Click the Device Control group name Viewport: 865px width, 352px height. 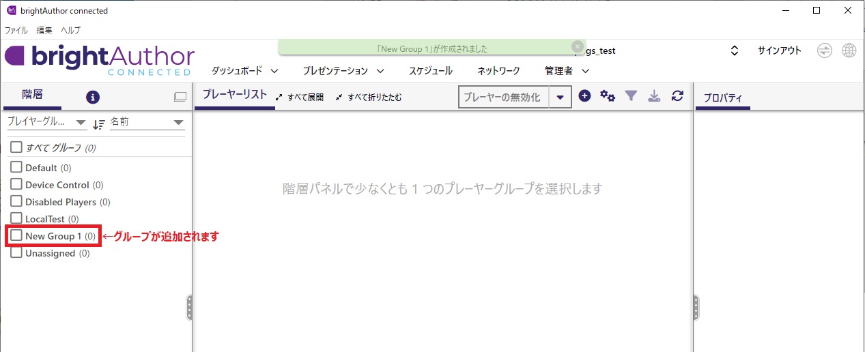57,185
